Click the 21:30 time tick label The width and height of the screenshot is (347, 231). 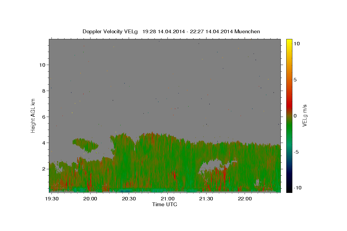(x=206, y=199)
